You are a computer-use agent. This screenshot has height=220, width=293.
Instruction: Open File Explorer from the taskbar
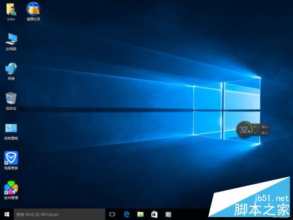(140, 214)
